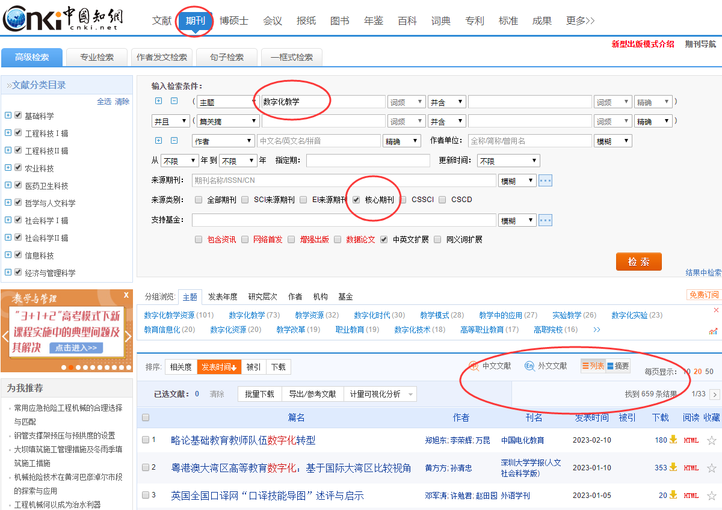The width and height of the screenshot is (722, 510).
Task: Go to the next results page arrow
Action: [x=715, y=395]
